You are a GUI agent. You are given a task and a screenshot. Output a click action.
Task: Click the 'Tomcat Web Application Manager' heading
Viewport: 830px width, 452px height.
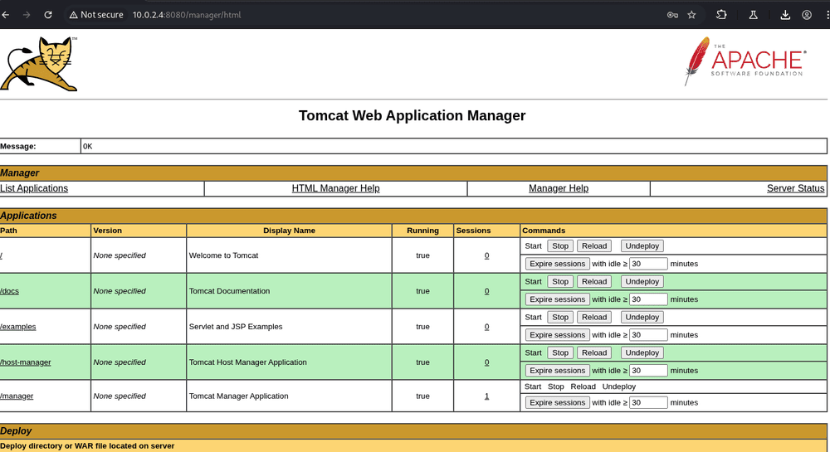[x=412, y=115]
